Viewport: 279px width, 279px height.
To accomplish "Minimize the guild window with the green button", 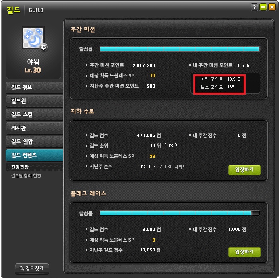I will 263,7.
